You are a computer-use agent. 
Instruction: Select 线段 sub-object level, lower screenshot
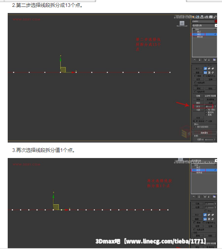click(x=198, y=170)
